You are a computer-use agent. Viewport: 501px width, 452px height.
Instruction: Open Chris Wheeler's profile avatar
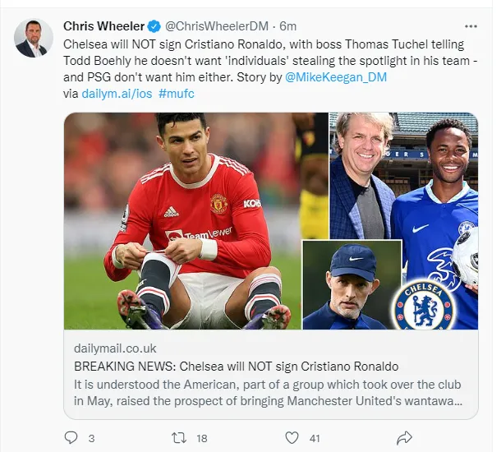point(32,37)
